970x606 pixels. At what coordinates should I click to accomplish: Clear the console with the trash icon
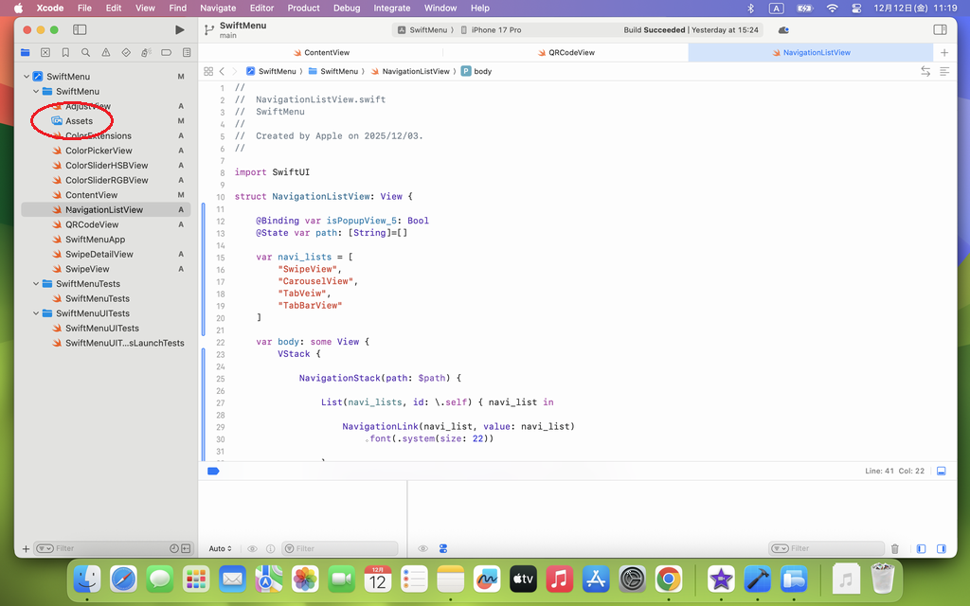point(894,548)
